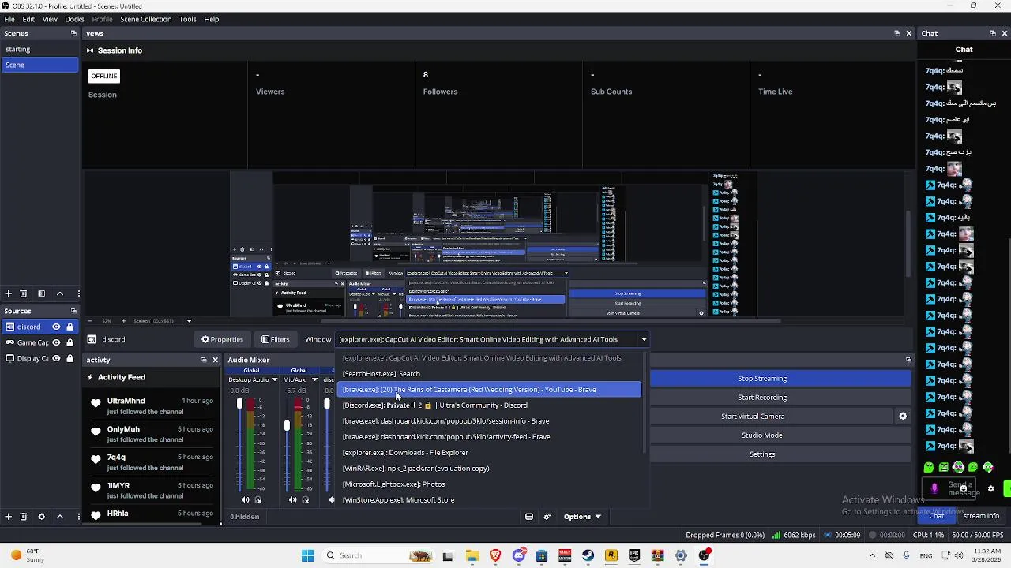Screen dimensions: 1011x568
Task: Toggle visibility of the Display Capture source
Action: coord(56,358)
